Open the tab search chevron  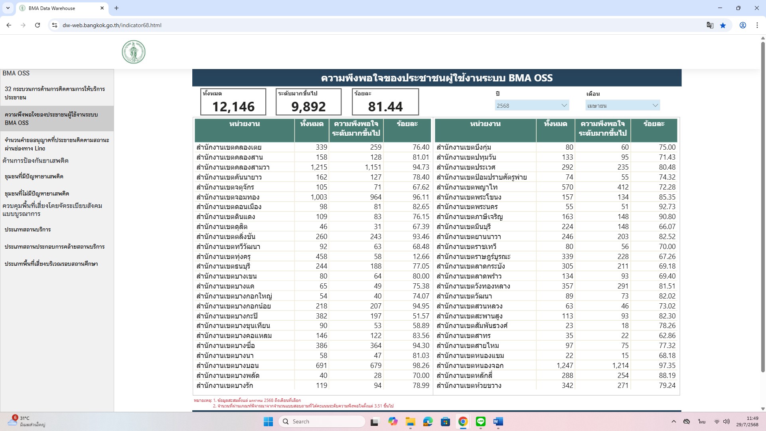click(x=8, y=8)
